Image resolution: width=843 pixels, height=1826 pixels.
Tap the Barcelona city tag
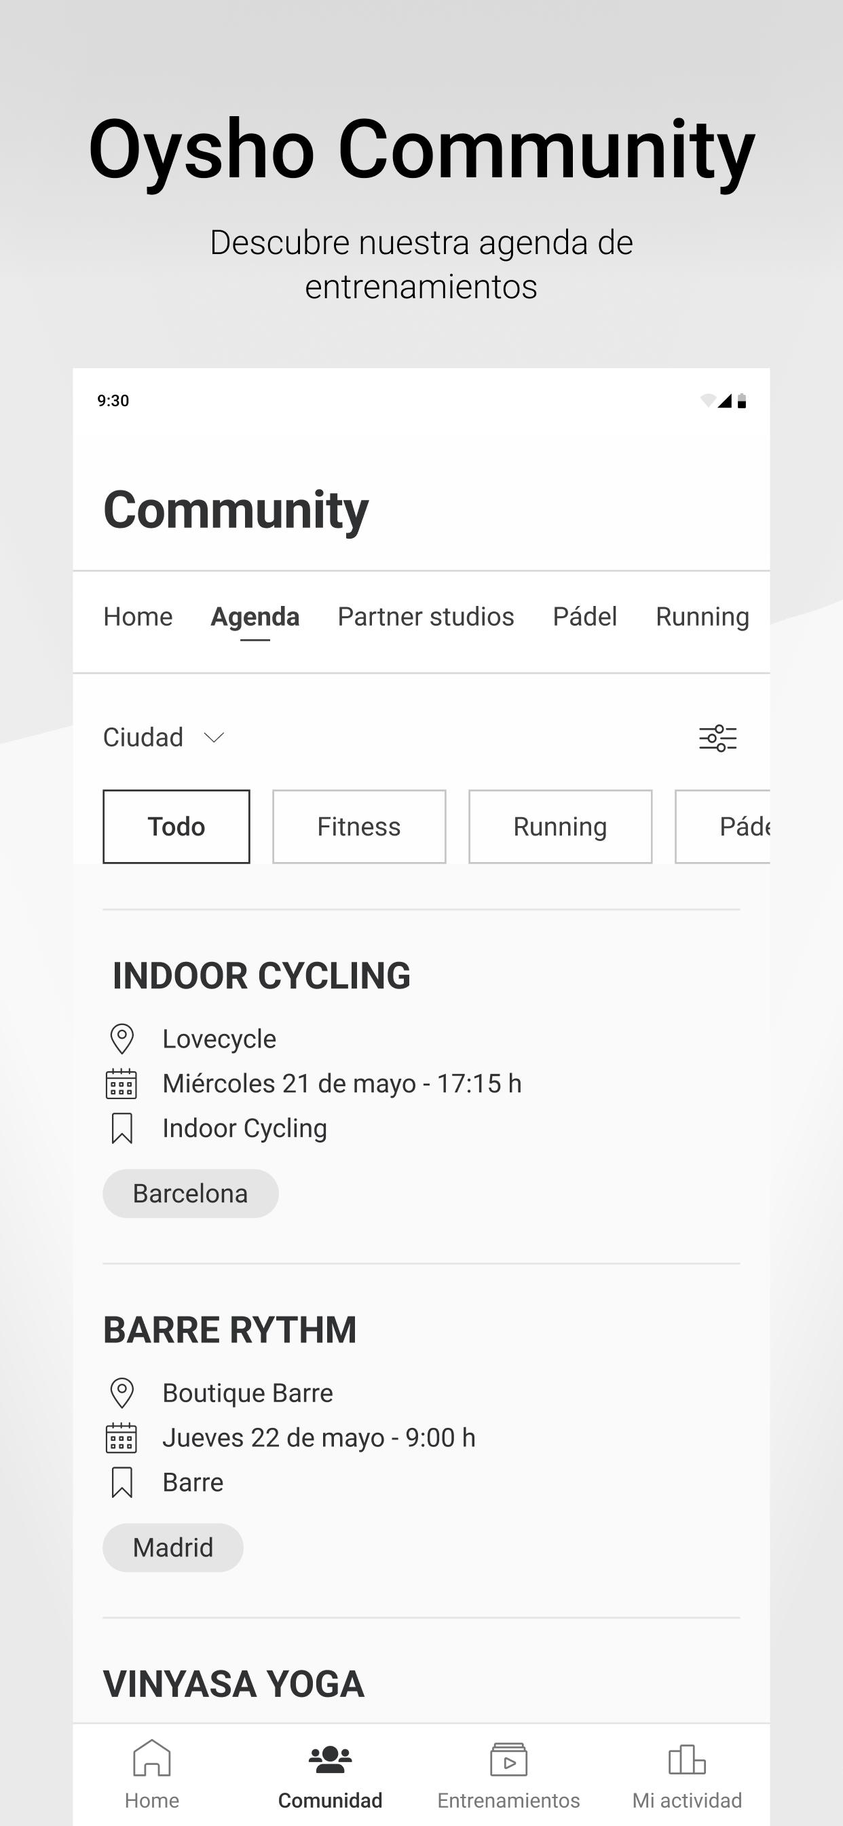191,1194
